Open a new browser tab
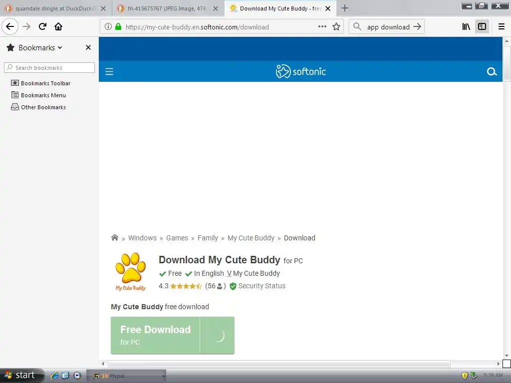The image size is (511, 383). pyautogui.click(x=345, y=8)
